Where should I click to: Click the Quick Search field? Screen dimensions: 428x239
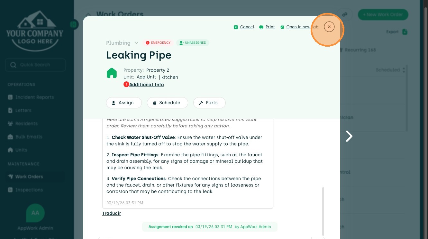pos(35,65)
